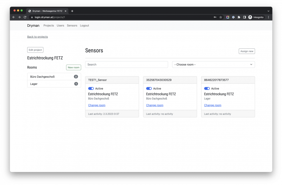This screenshot has height=185, width=282.
Task: Disable Active switch on sensor 352567043030529
Action: (x=149, y=89)
